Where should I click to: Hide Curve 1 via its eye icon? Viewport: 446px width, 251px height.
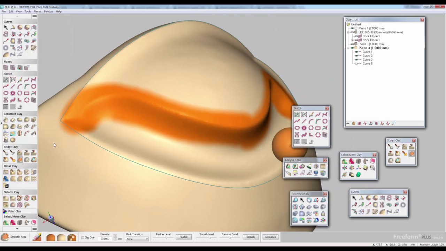(356, 52)
